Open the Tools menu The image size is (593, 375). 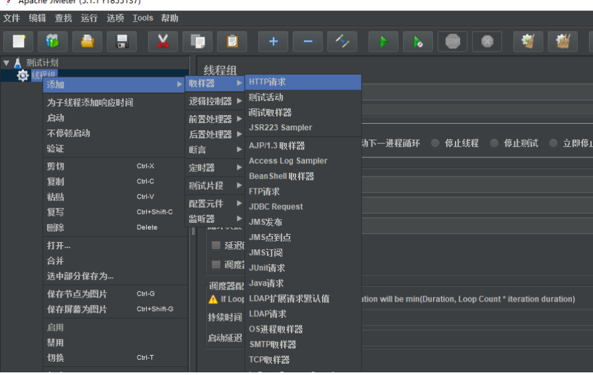click(x=143, y=18)
